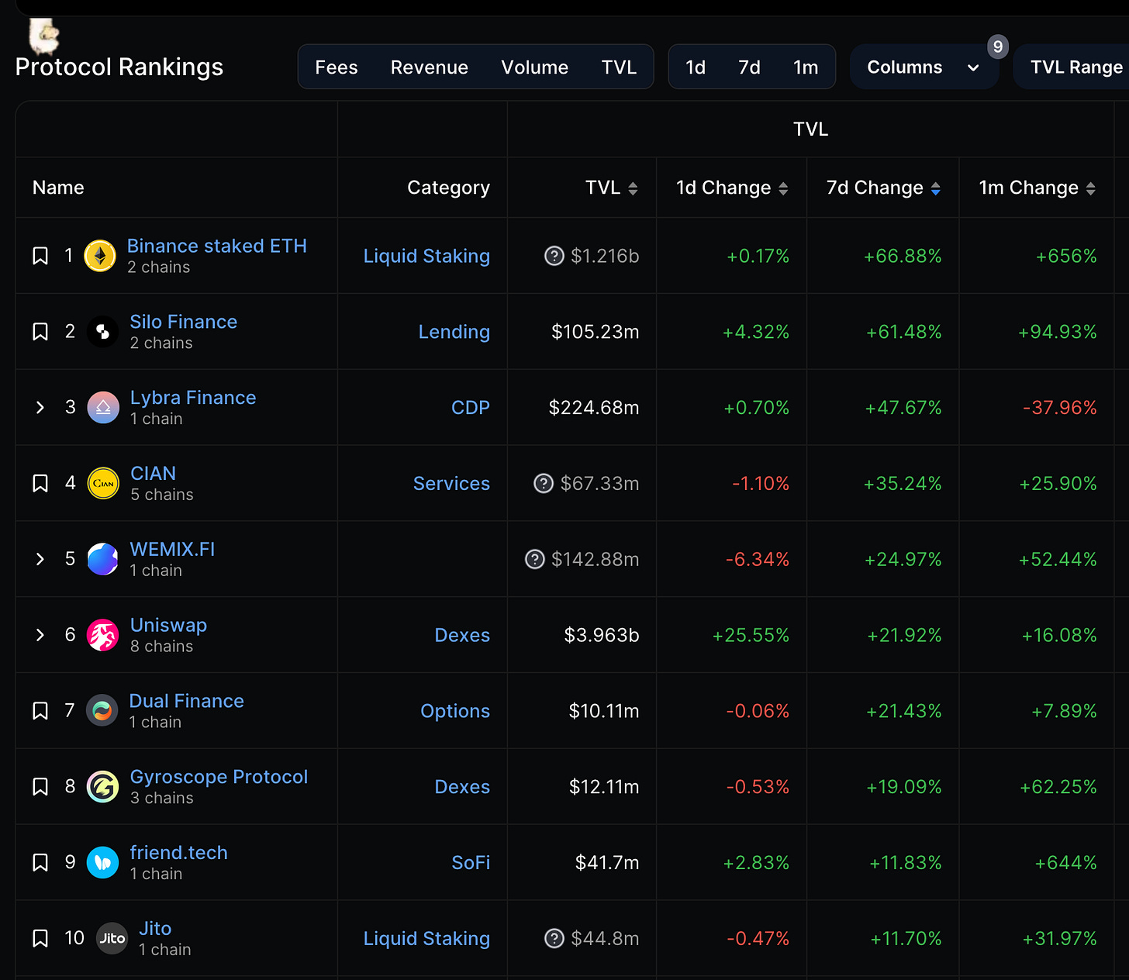
Task: Click the blue friend.tech logo
Action: click(102, 862)
